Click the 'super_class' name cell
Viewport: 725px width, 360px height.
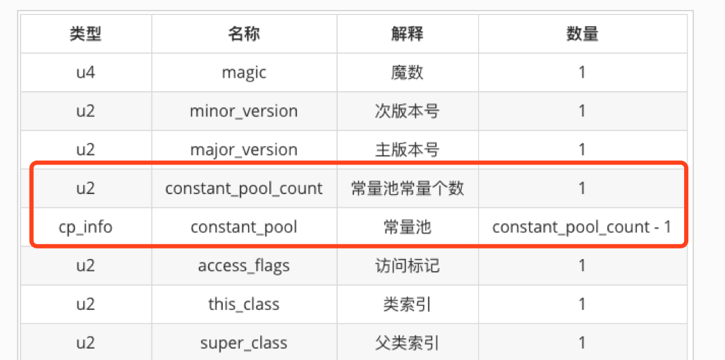click(x=244, y=344)
